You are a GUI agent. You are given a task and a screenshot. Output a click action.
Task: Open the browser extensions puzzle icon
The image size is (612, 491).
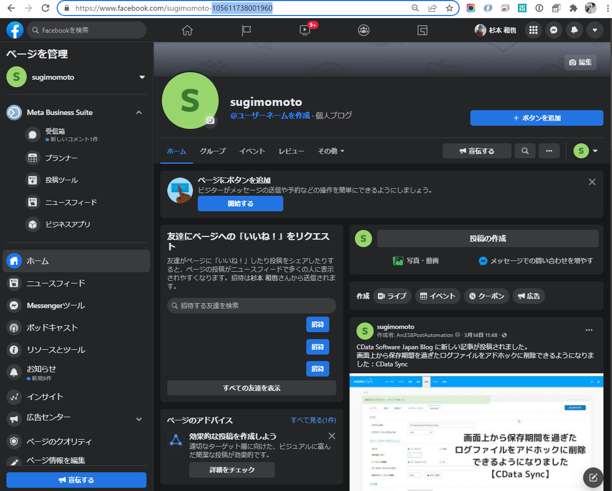coord(574,8)
